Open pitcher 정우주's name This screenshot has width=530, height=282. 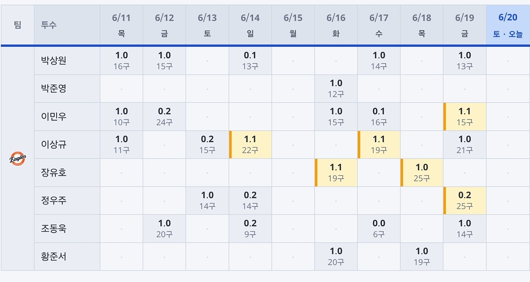[54, 200]
